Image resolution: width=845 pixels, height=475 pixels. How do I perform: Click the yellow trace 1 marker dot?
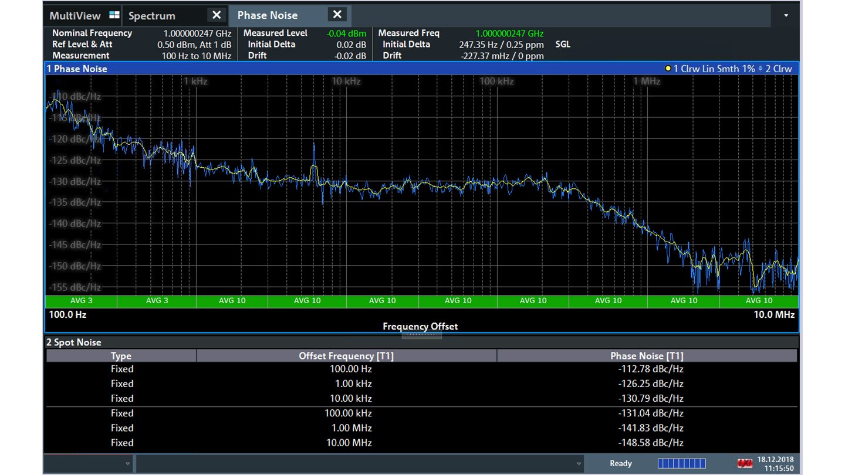click(x=667, y=68)
